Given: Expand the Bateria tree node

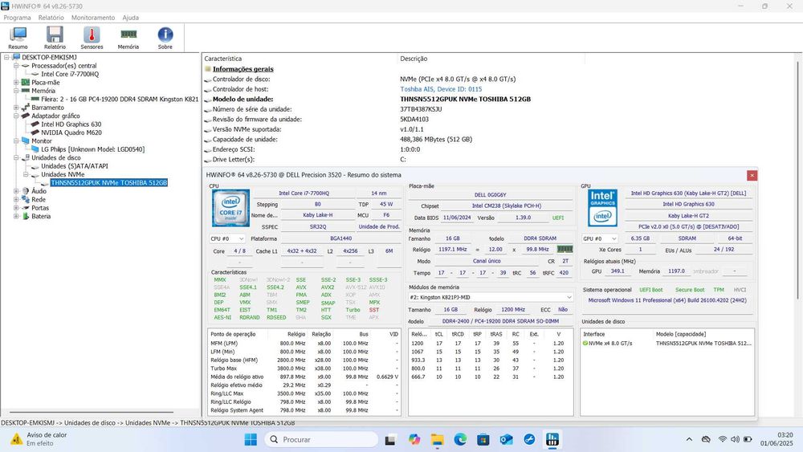Looking at the screenshot, I should 16,216.
